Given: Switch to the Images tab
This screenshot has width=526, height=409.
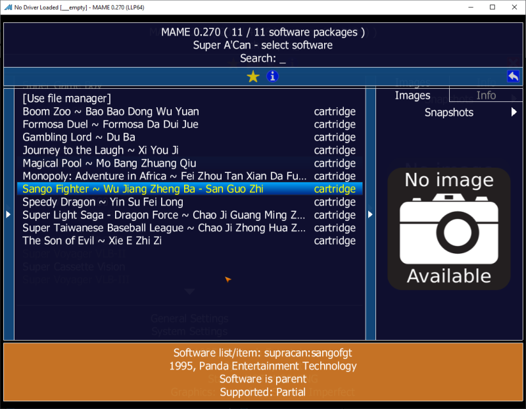Looking at the screenshot, I should pyautogui.click(x=412, y=95).
